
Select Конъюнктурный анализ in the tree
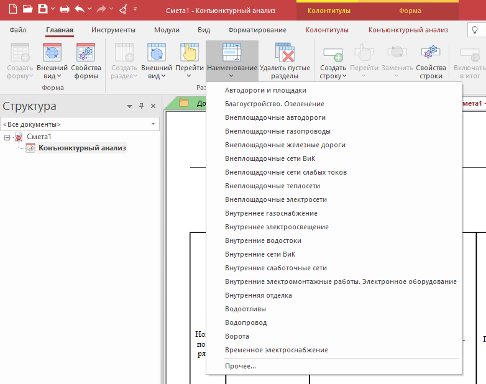point(82,148)
